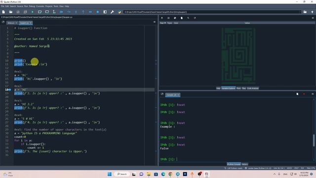Switch to Files pane tab
This screenshot has height=178, width=316.
tap(244, 88)
